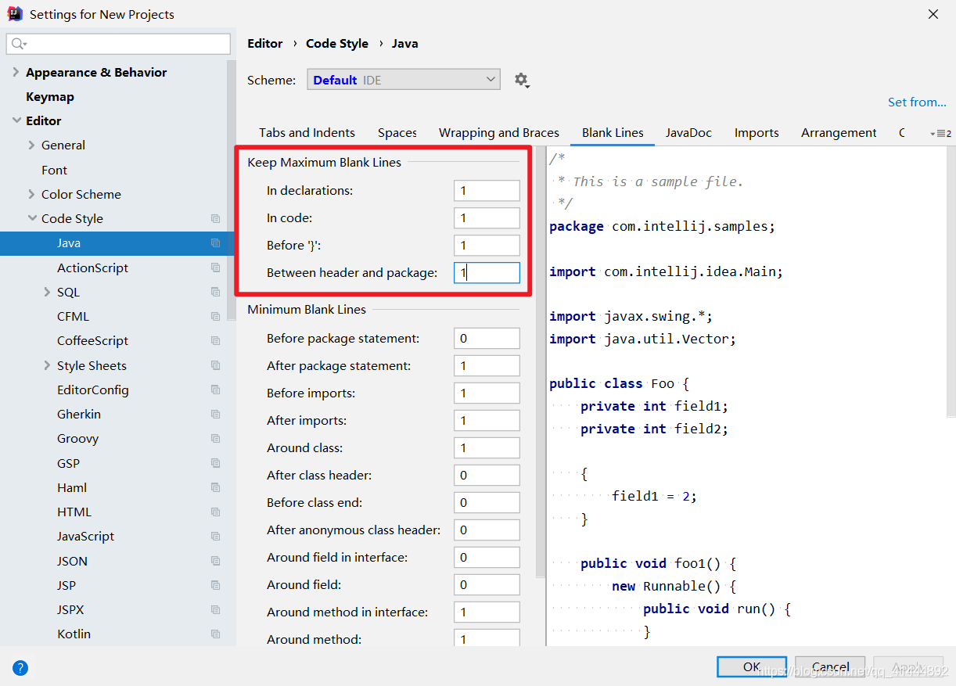Expand the SQL code style node
Viewport: 956px width, 686px height.
coord(48,292)
